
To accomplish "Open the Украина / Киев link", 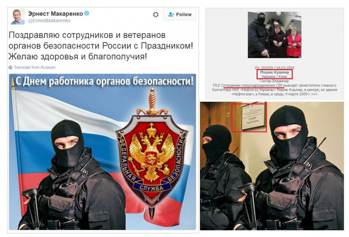I will tap(274, 76).
